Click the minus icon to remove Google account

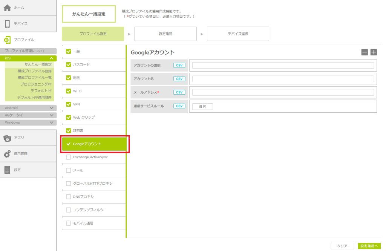point(365,52)
